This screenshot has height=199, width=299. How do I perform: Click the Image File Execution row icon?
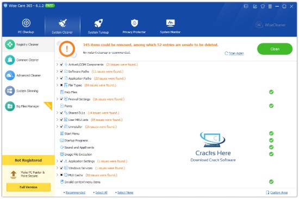click(x=62, y=155)
